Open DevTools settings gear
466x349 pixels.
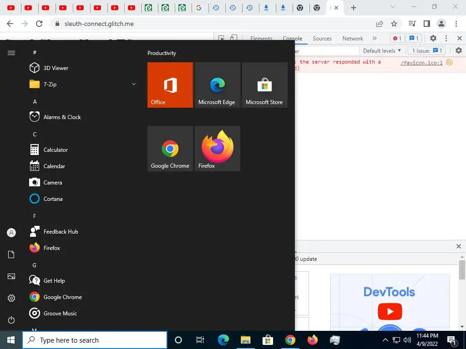click(x=433, y=38)
